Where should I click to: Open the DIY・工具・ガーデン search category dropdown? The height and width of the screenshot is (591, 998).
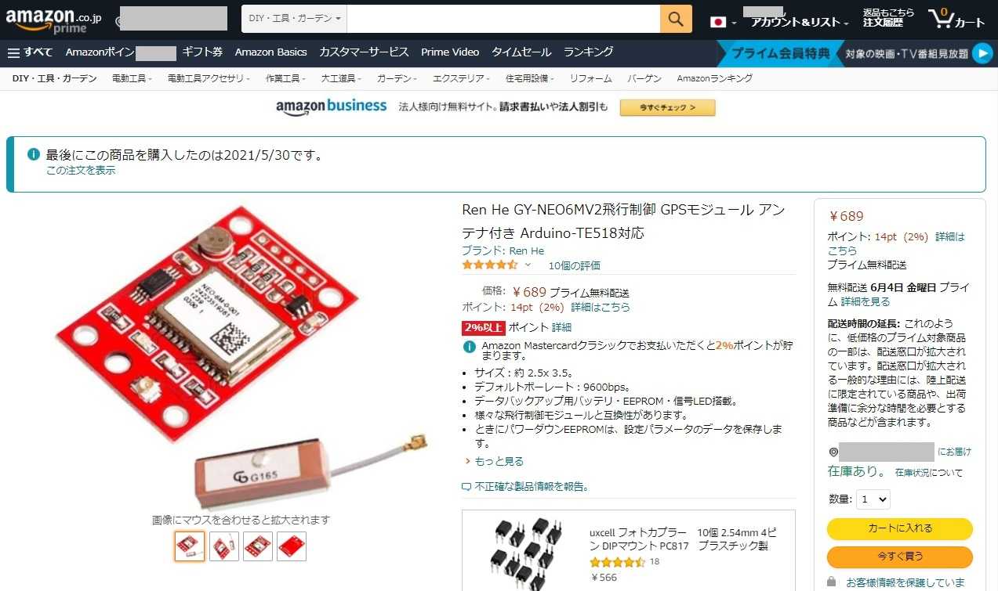coord(294,18)
